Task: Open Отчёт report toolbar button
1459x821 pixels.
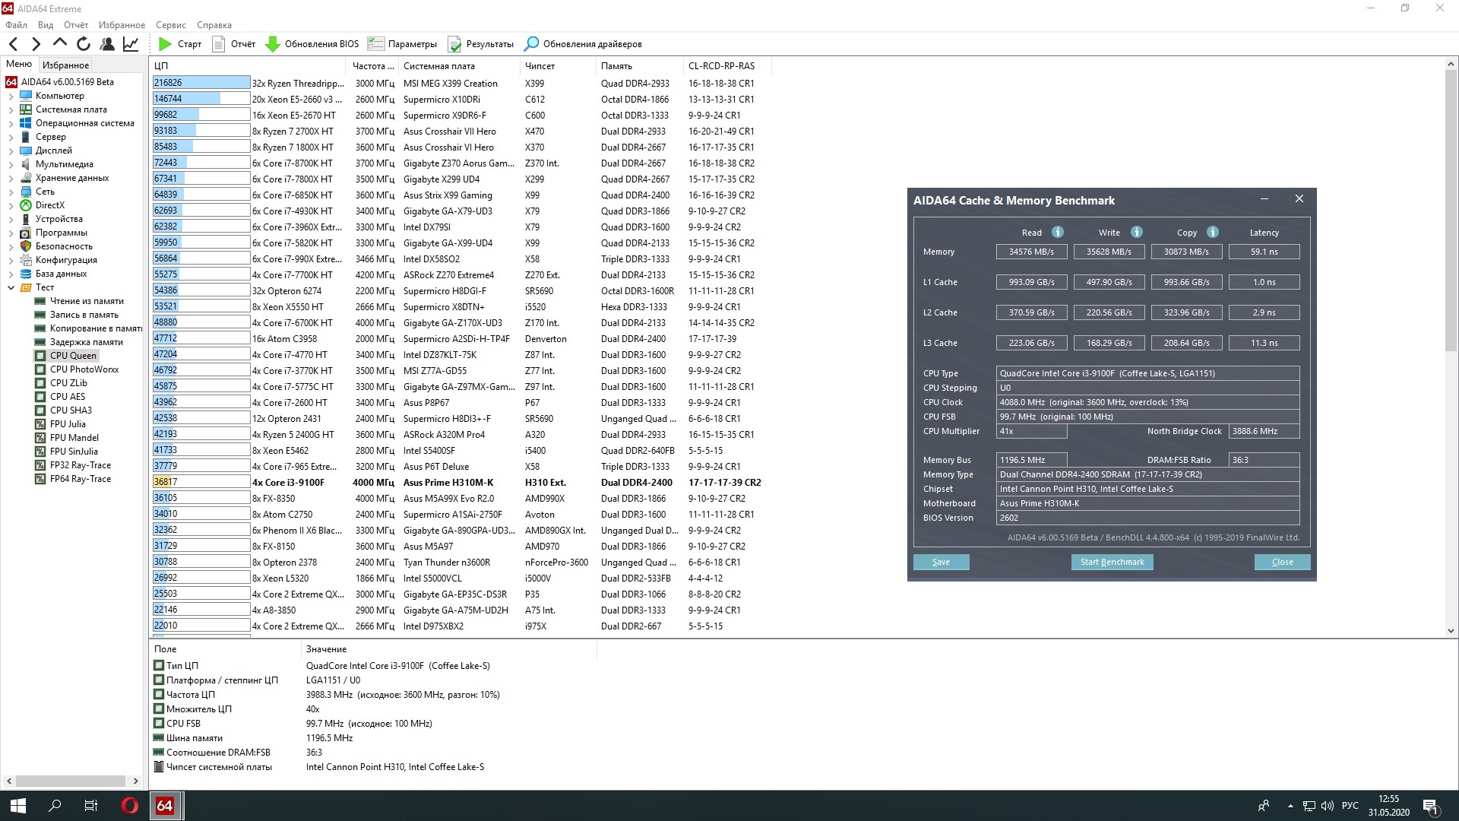Action: pyautogui.click(x=233, y=44)
